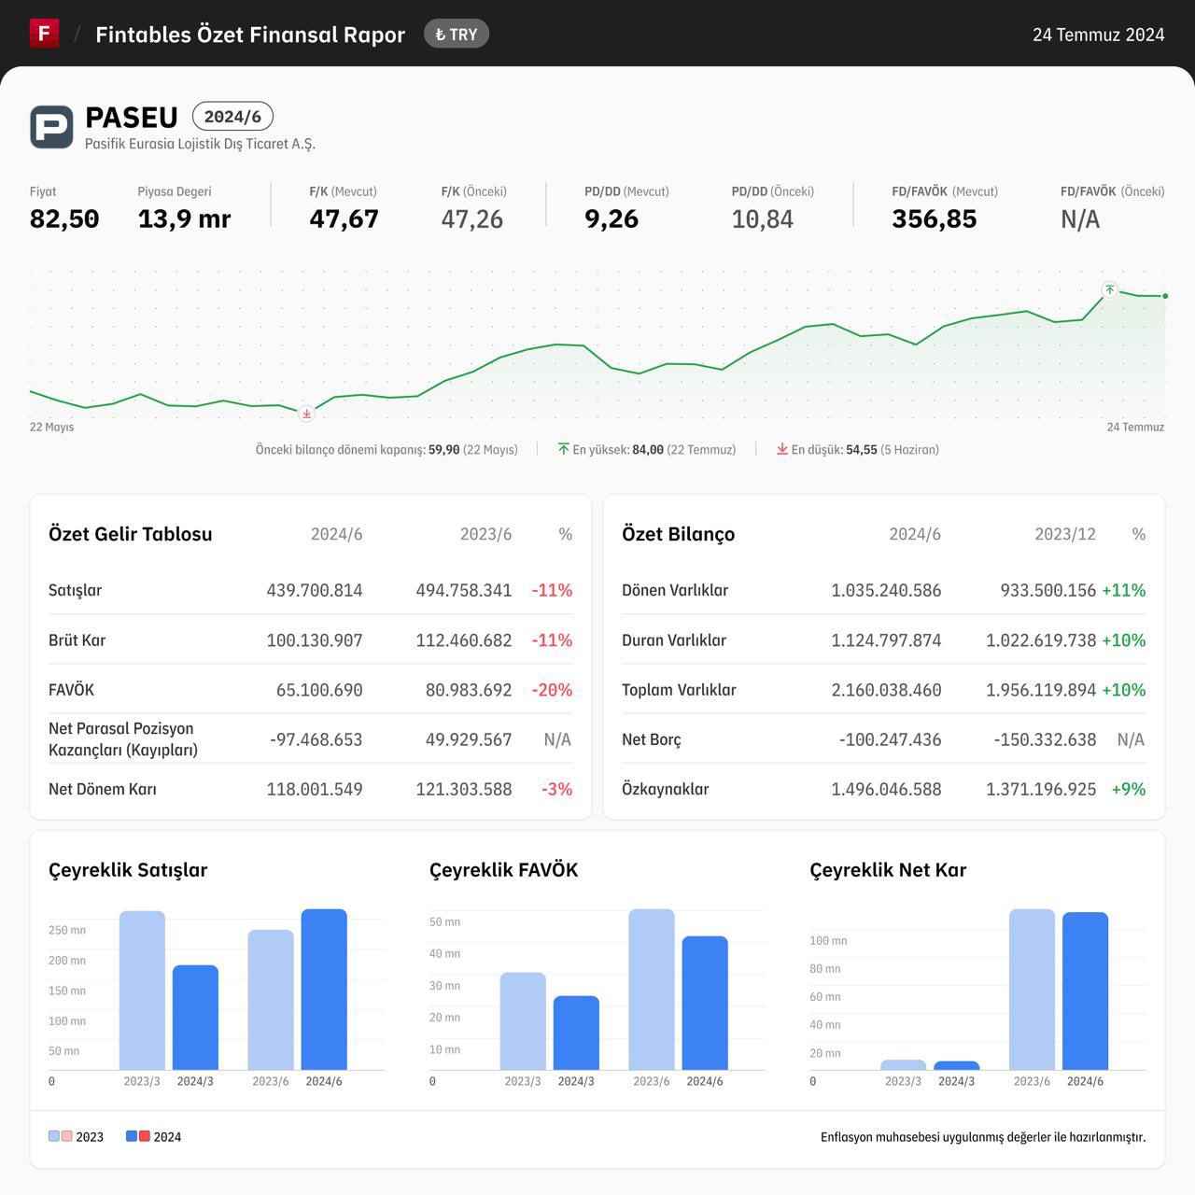
Task: Click the Toplam Varlıklar value 2.160.038.460
Action: pyautogui.click(x=886, y=690)
